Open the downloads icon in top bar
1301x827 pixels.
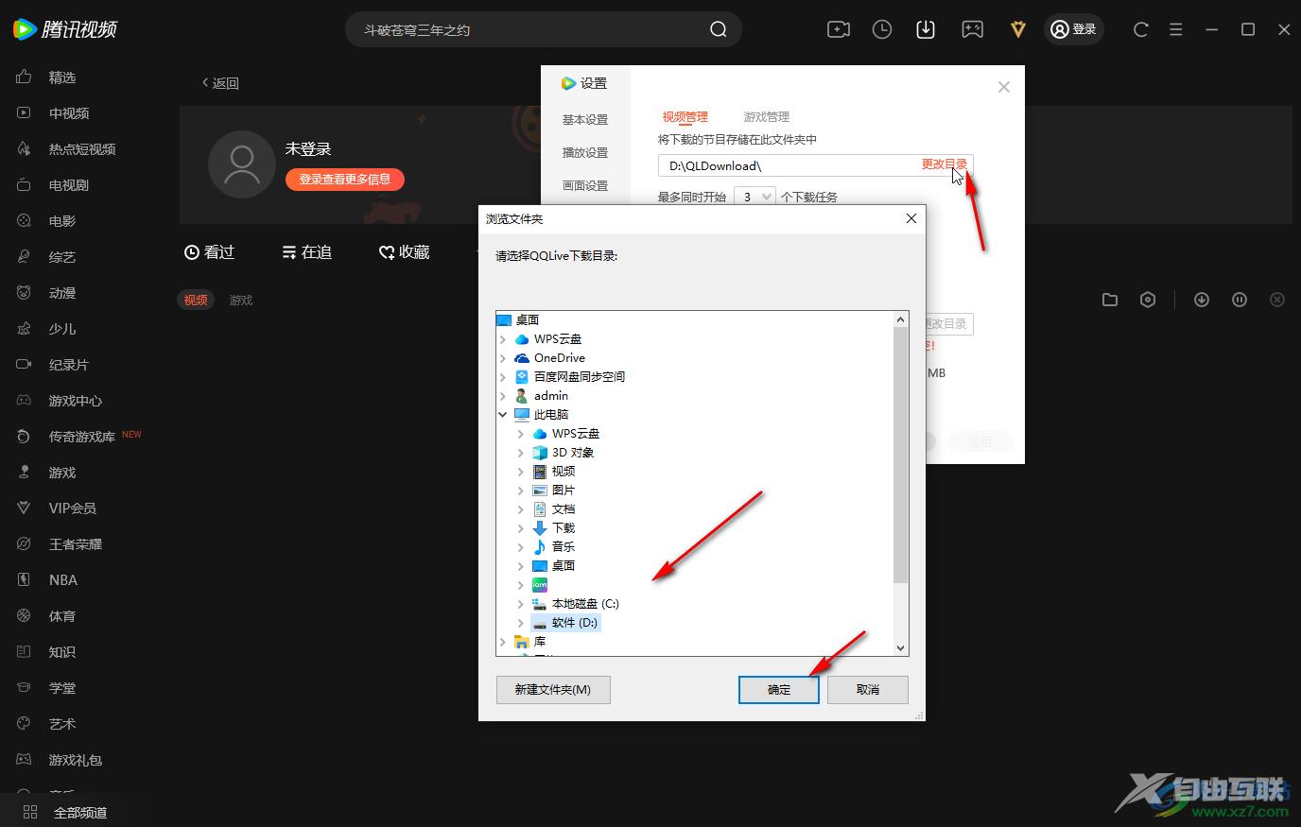(926, 29)
